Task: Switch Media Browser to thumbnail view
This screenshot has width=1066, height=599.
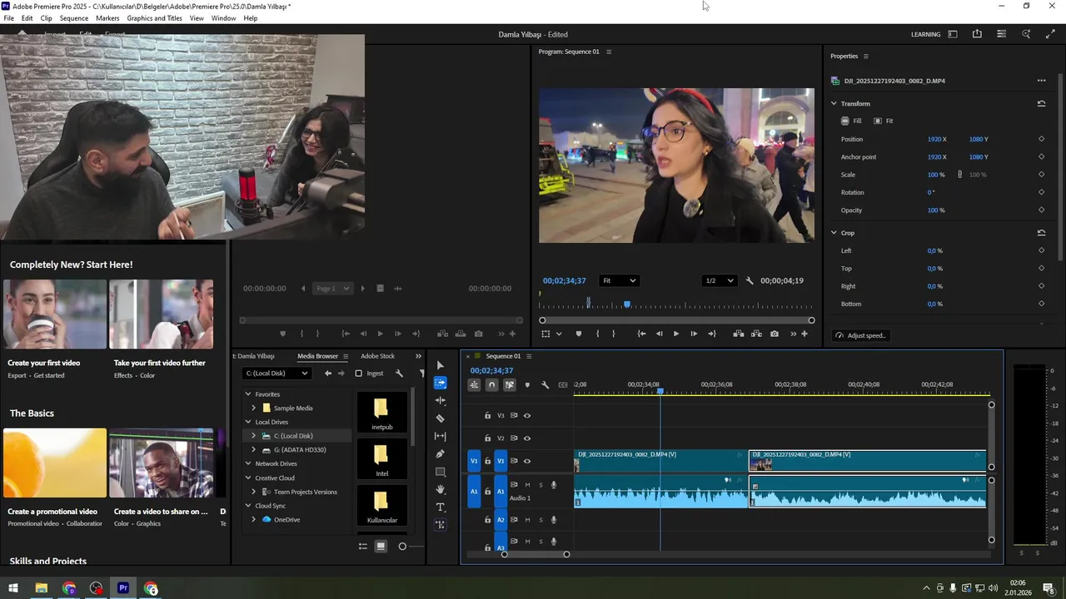Action: coord(381,547)
